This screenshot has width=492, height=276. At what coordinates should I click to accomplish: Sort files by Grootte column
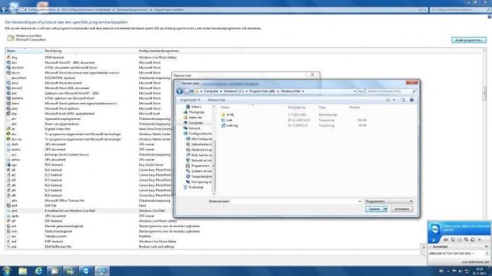354,107
